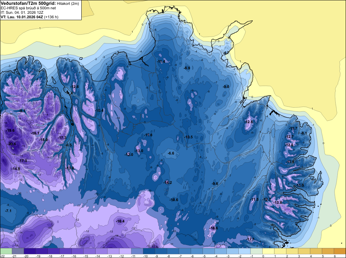
Task: Select the legend swatch labeled -1
Action: tap(256, 251)
